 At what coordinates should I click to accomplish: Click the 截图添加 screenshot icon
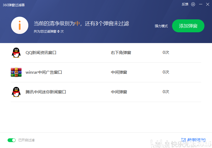183,140
